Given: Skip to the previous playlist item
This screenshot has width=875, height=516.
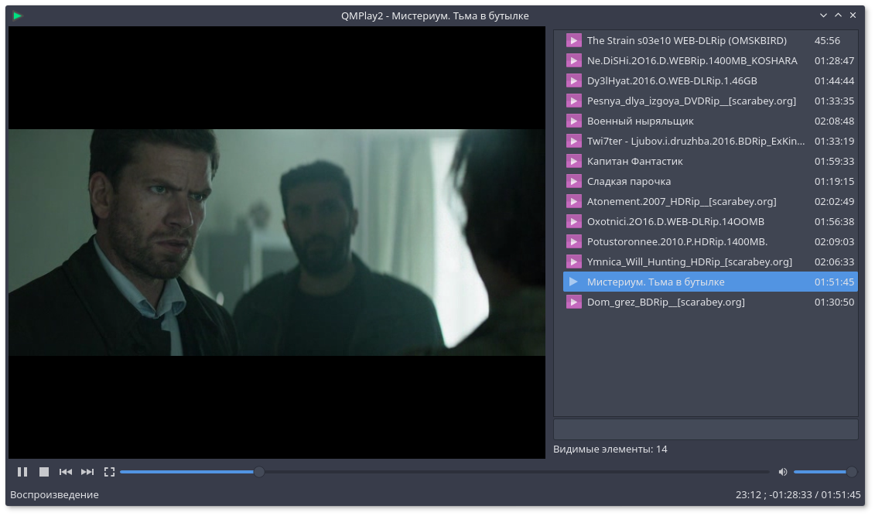Looking at the screenshot, I should coord(65,472).
